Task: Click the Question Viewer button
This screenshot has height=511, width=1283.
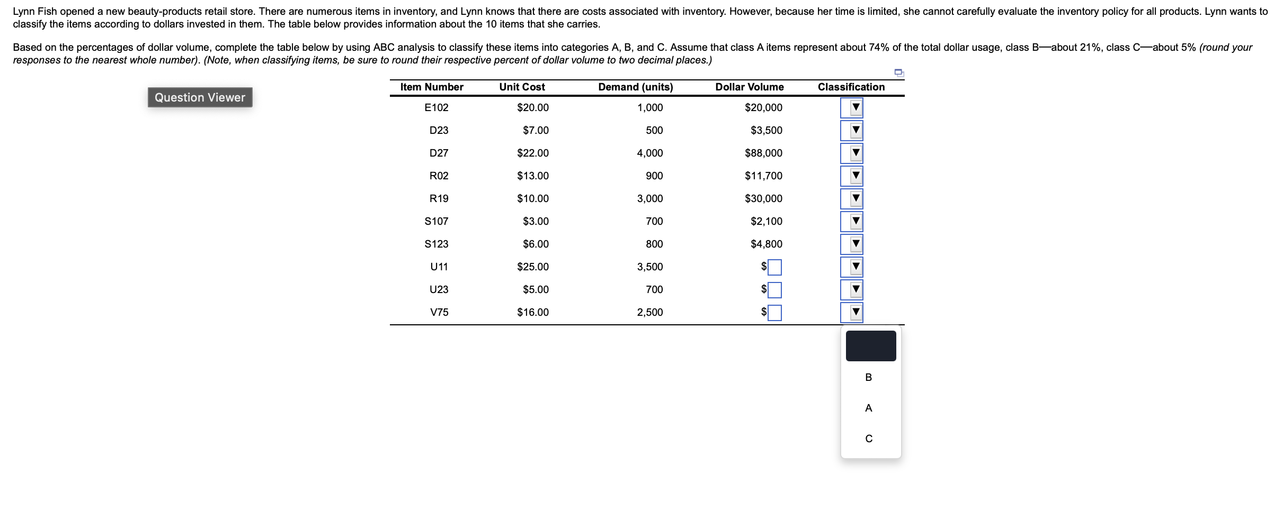Action: pyautogui.click(x=200, y=97)
